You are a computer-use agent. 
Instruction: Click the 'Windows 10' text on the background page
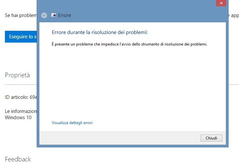point(18,118)
